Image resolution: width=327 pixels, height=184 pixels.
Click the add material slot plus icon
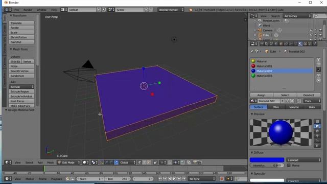click(x=318, y=60)
